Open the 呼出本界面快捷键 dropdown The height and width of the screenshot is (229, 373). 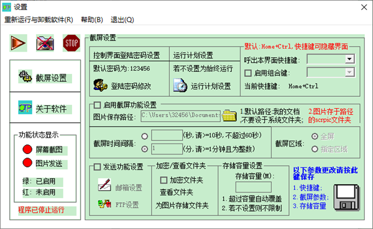(x=349, y=59)
